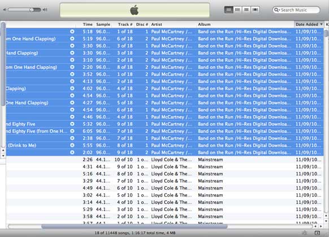Open the search magnifier options menu
This screenshot has width=329, height=237.
pos(277,10)
